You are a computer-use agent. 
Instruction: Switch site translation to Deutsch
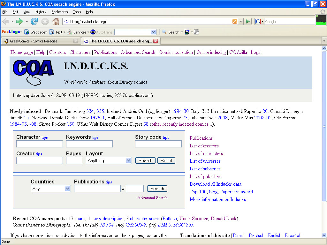[x=256, y=235]
